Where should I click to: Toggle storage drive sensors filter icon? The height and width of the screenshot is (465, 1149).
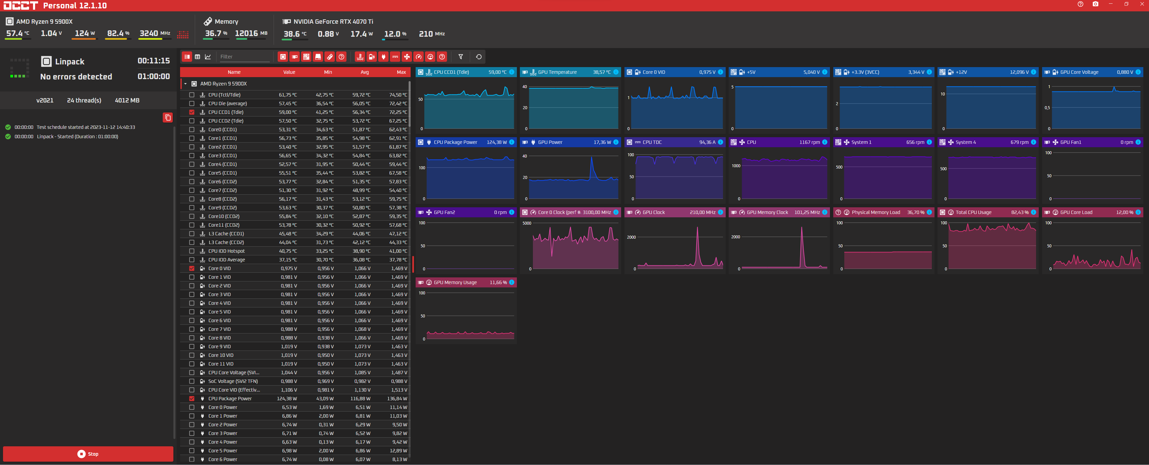318,57
